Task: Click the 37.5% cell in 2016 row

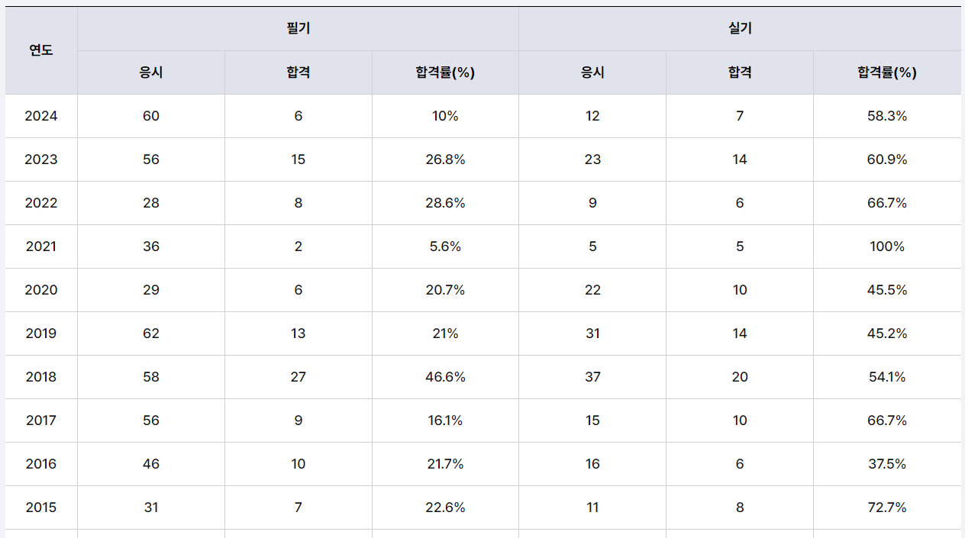Action: [x=887, y=464]
